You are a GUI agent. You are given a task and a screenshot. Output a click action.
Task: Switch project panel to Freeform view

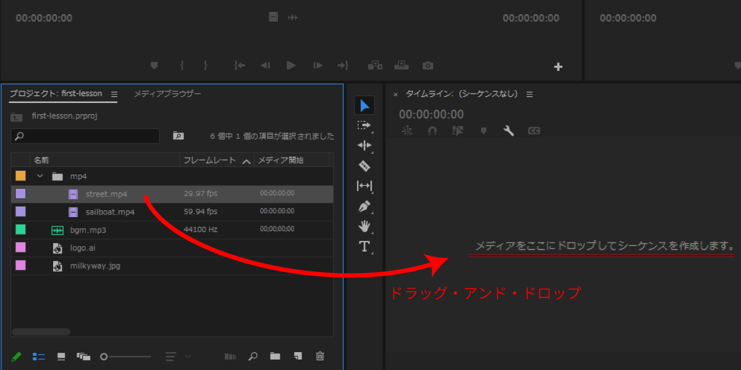click(x=83, y=356)
